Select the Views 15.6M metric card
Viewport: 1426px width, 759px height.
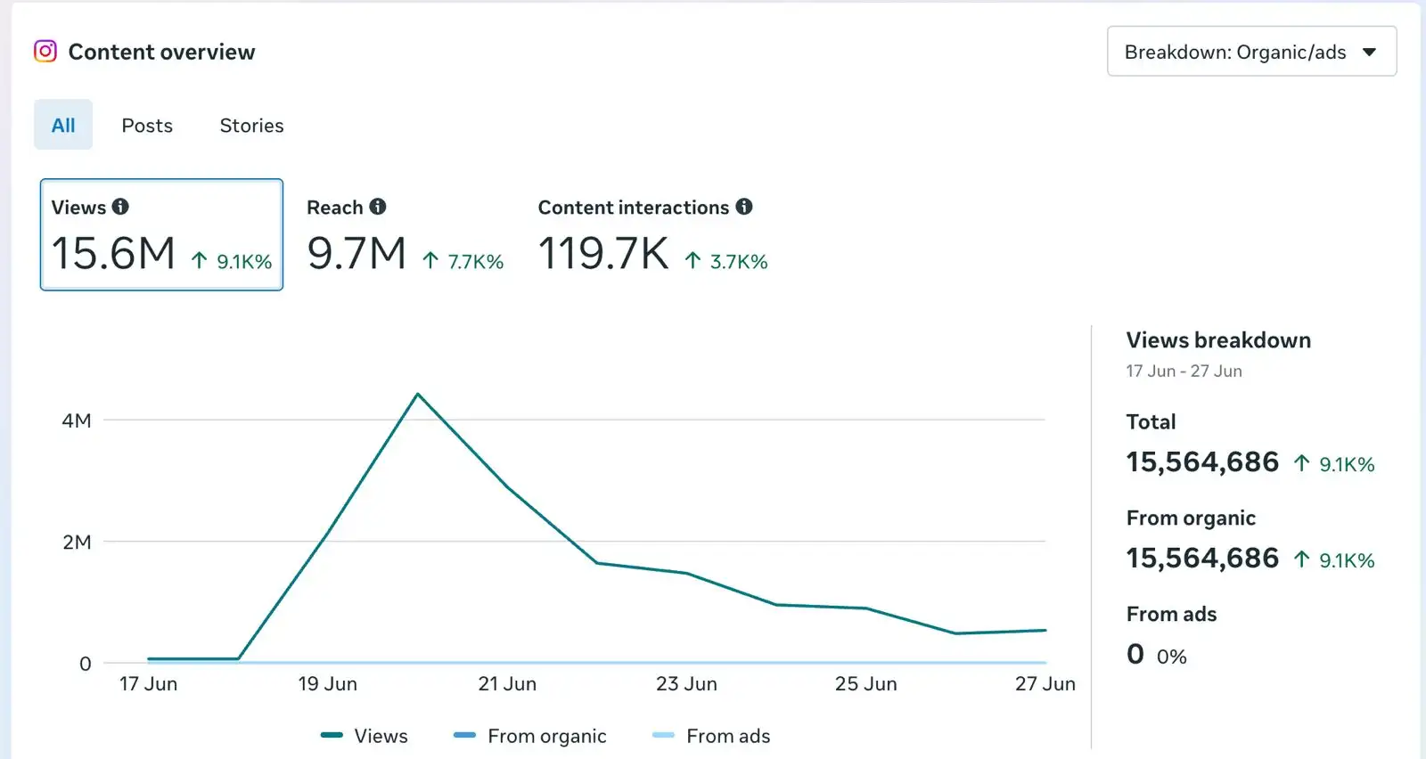(161, 235)
